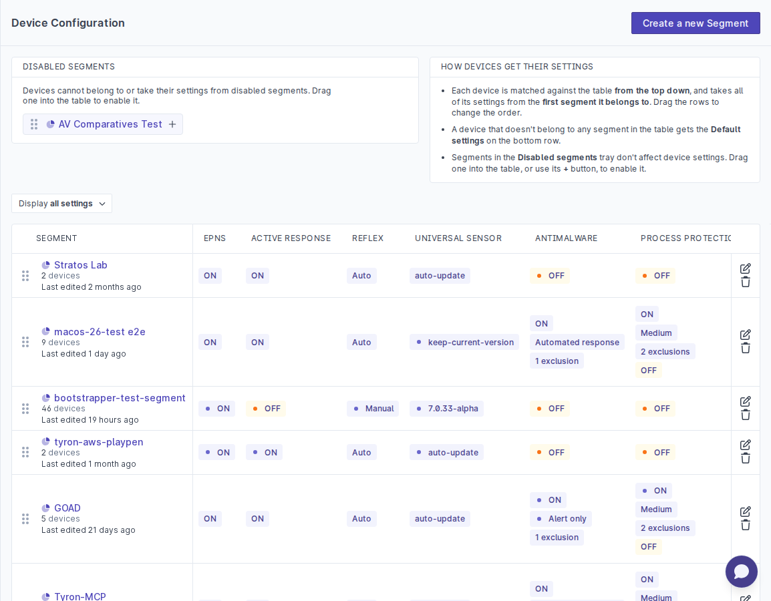The image size is (771, 601).
Task: Edit the macos-26-test e2e segment
Action: tap(746, 335)
